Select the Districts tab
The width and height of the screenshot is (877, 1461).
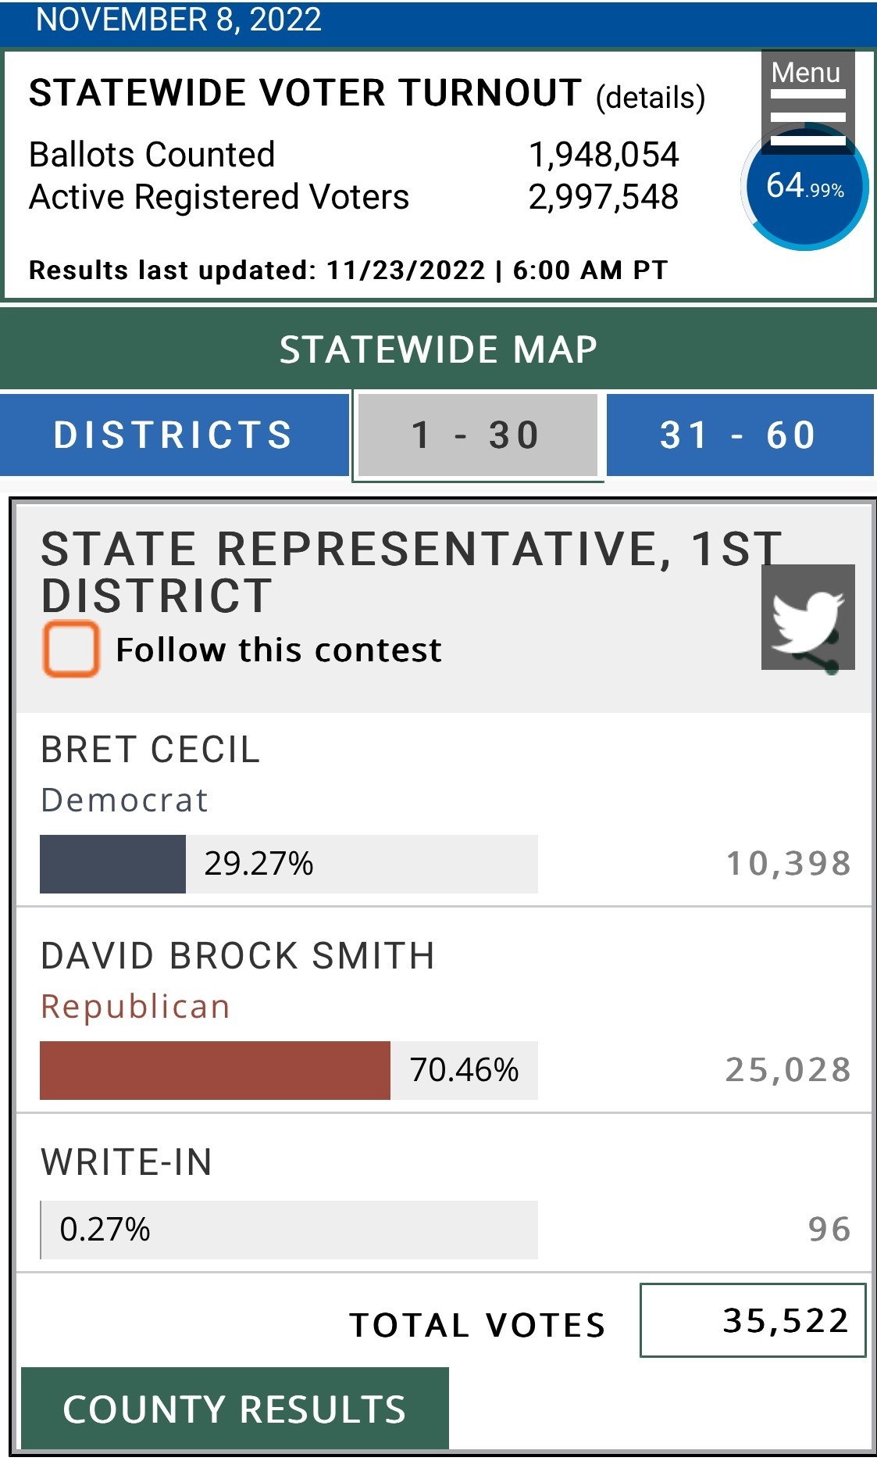173,435
